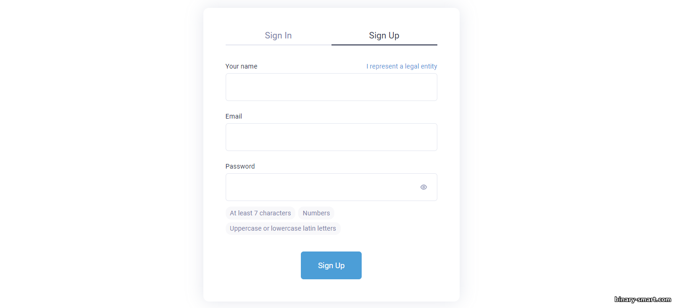Open the 'I represent a legal entity' link
Image resolution: width=676 pixels, height=308 pixels.
coord(402,66)
